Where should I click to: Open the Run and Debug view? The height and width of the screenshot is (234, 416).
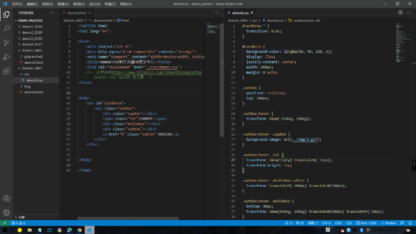click(x=6, y=57)
